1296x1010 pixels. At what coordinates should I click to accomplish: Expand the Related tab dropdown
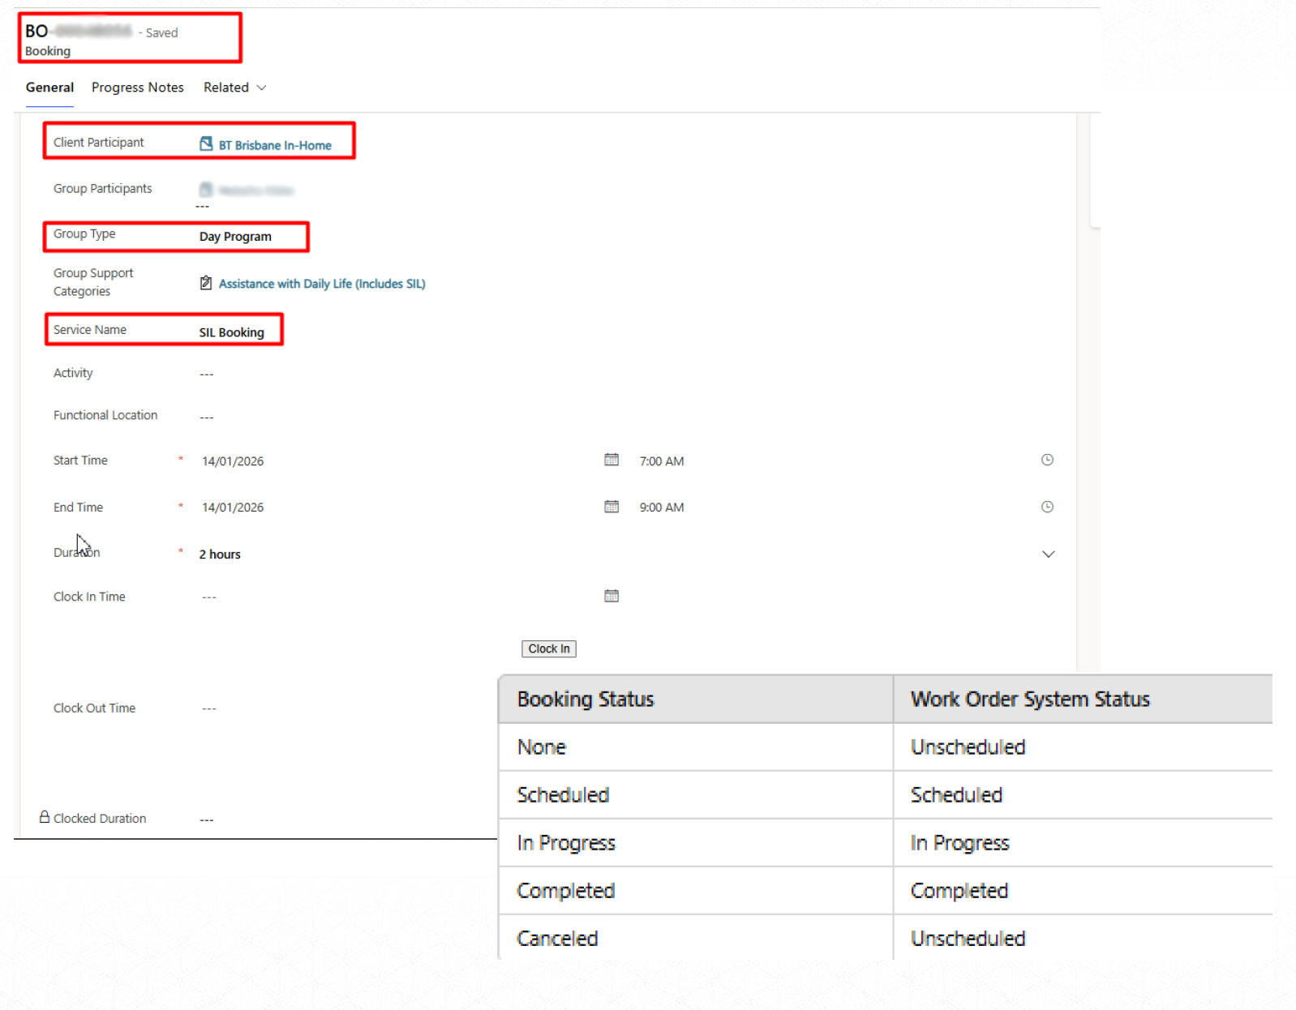[x=261, y=88]
